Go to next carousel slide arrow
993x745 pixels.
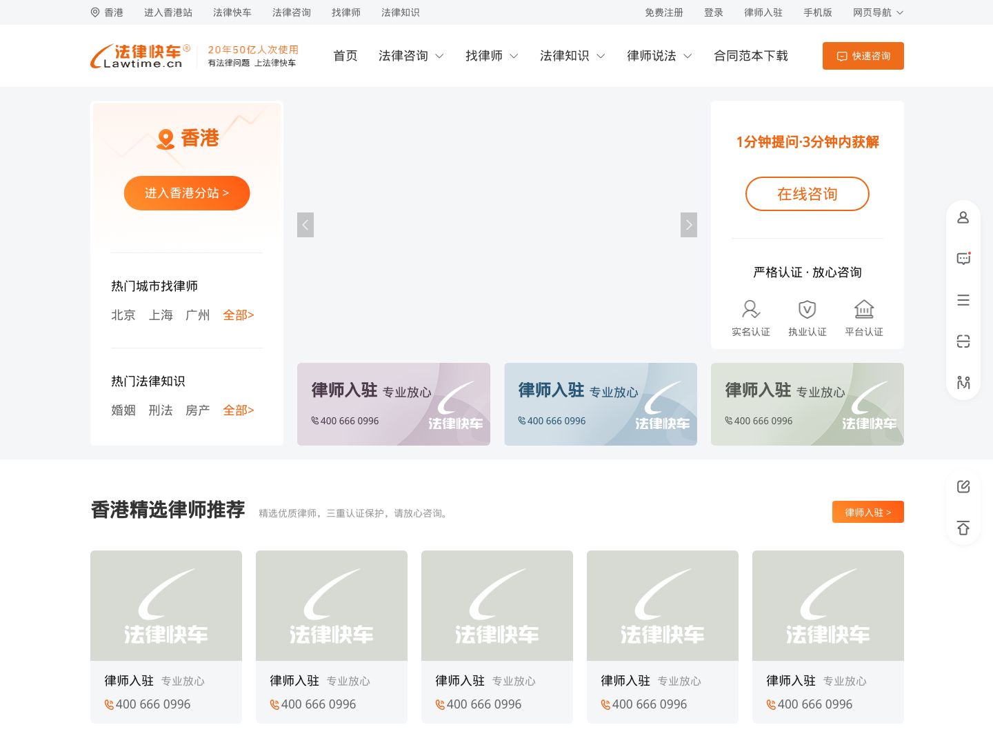[689, 225]
